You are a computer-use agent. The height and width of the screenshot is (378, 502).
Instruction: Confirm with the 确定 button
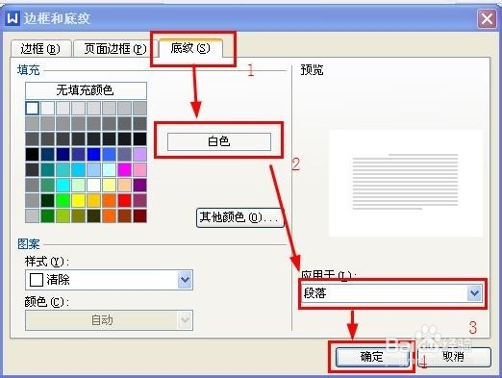(x=372, y=357)
